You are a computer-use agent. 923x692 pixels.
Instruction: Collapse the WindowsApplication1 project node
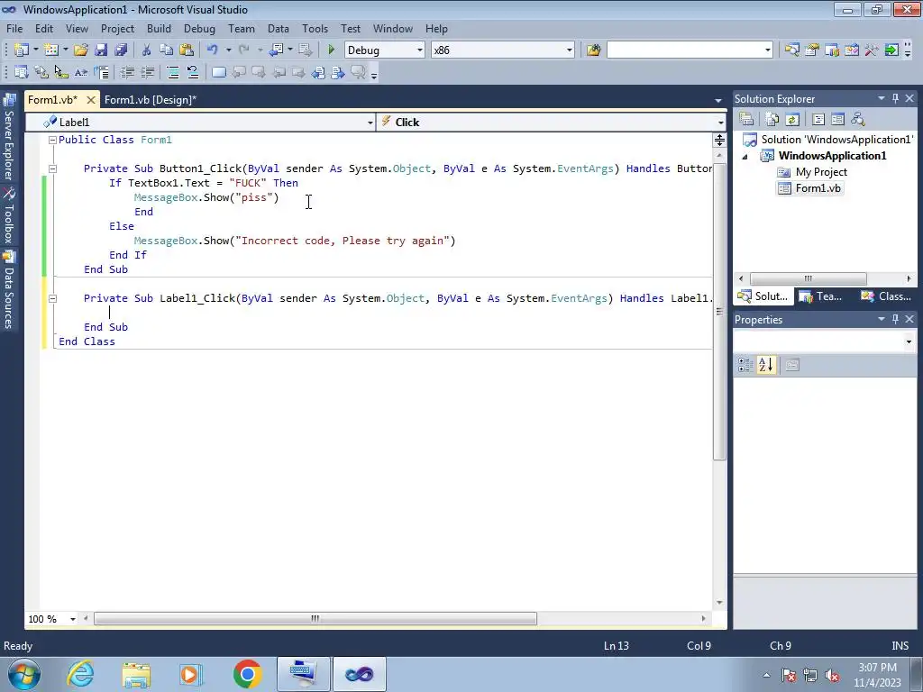(x=745, y=157)
